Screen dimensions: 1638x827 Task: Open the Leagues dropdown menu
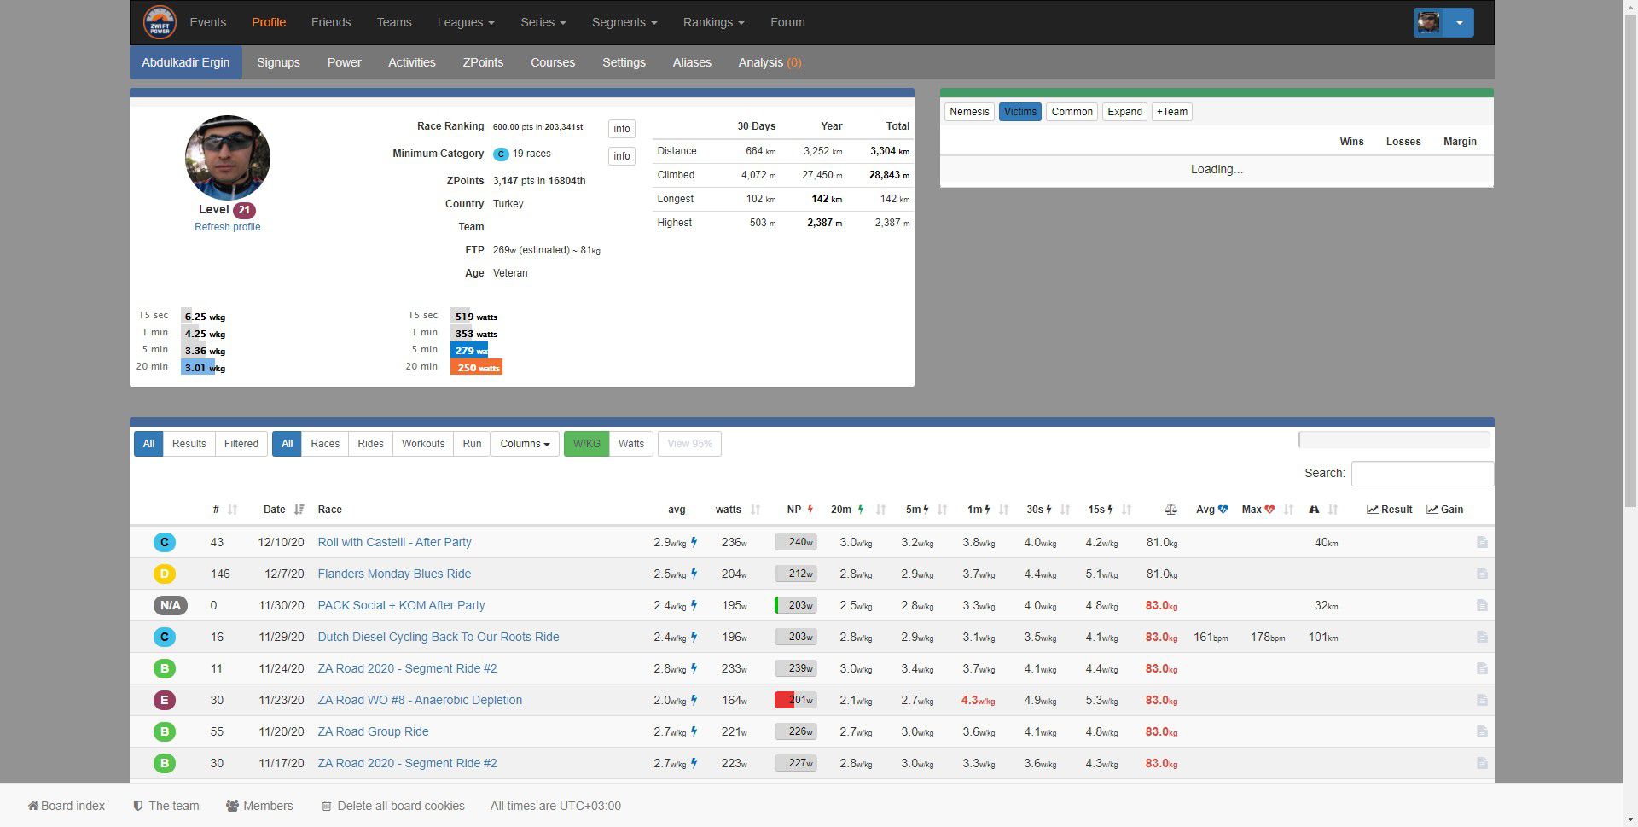(x=466, y=22)
